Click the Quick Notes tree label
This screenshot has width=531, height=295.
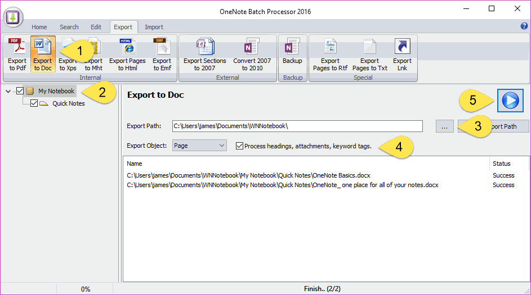click(x=68, y=103)
